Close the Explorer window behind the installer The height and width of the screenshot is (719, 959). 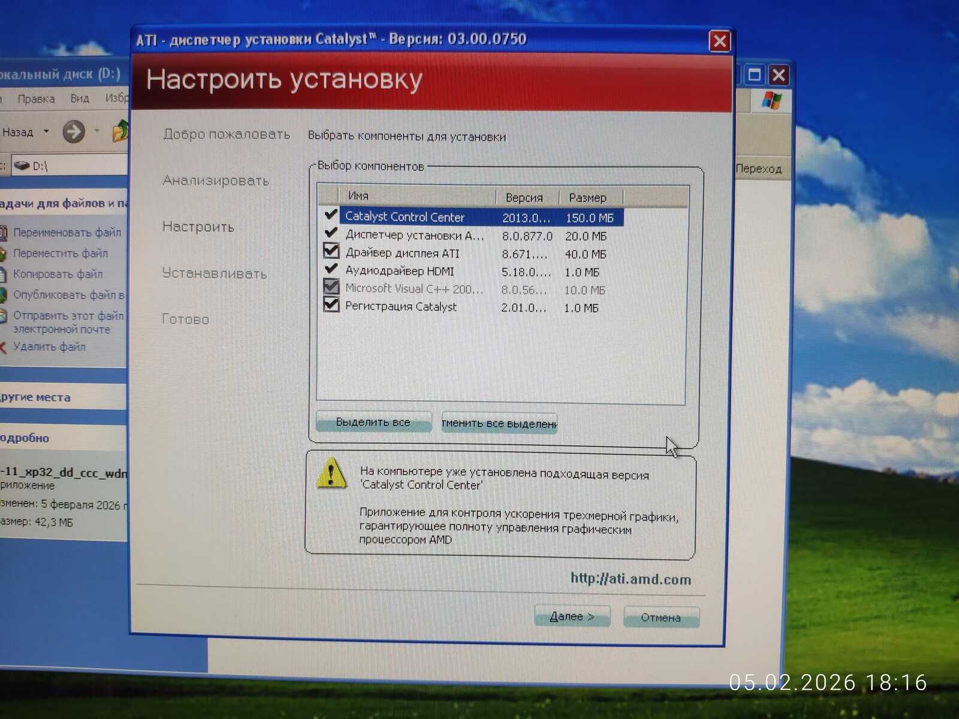[x=779, y=75]
